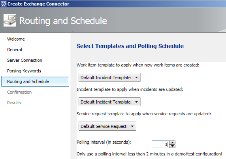Click the dropdown arrow of the first Default Incident Template
226x159 pixels.
tap(136, 78)
